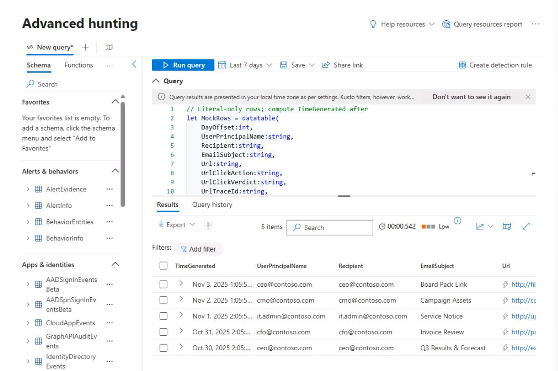
Task: Check the Board Pack Link row checkbox
Action: (163, 285)
